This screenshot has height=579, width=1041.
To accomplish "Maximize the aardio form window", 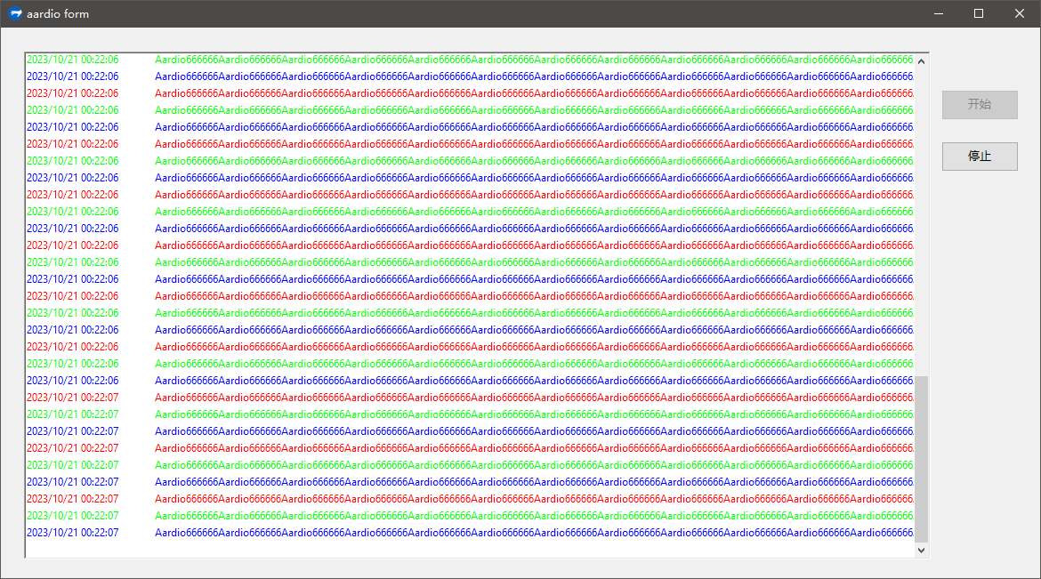I will point(979,13).
